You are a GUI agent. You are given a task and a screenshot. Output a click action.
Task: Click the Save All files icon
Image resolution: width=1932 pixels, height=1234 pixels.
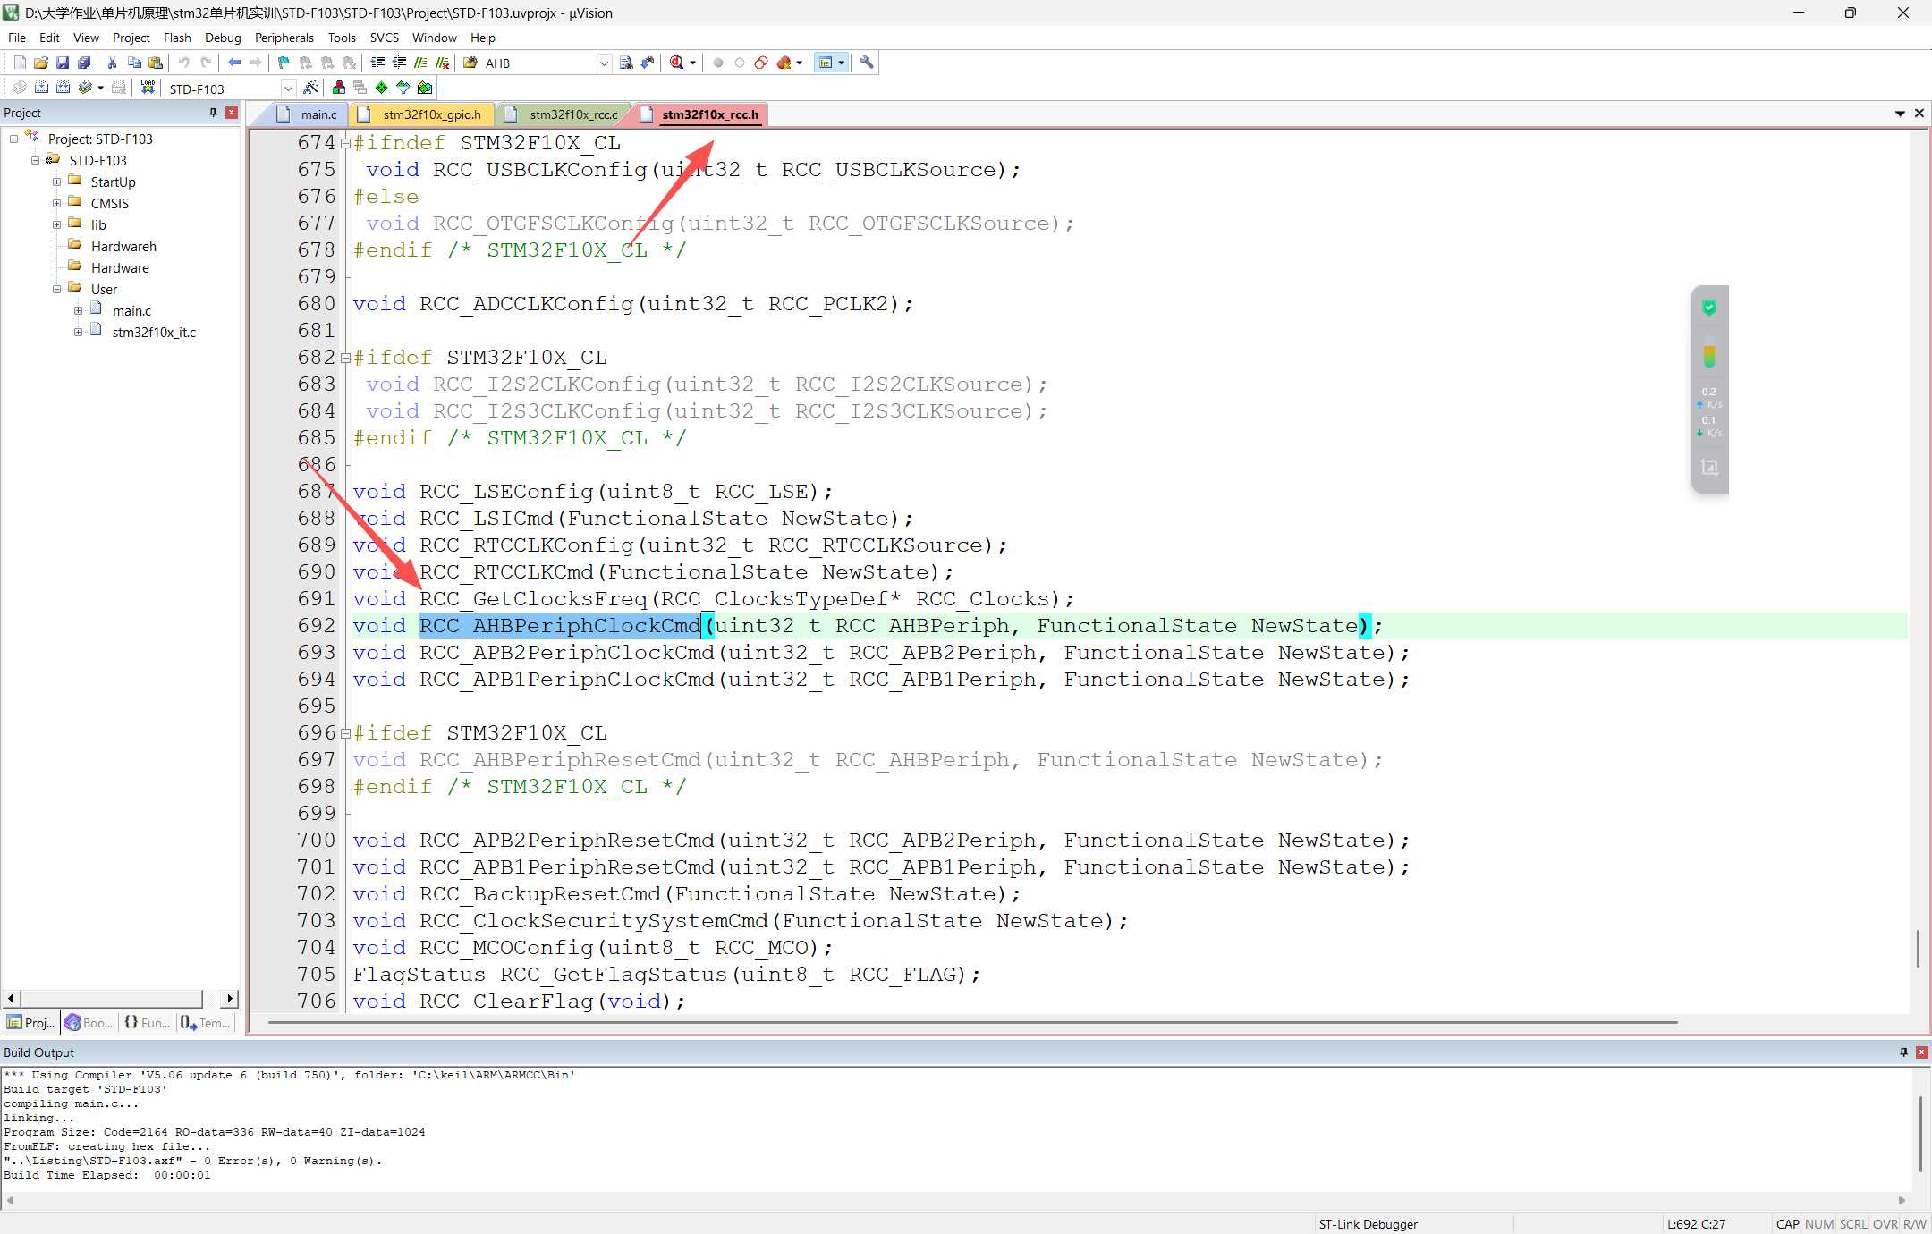tap(84, 63)
